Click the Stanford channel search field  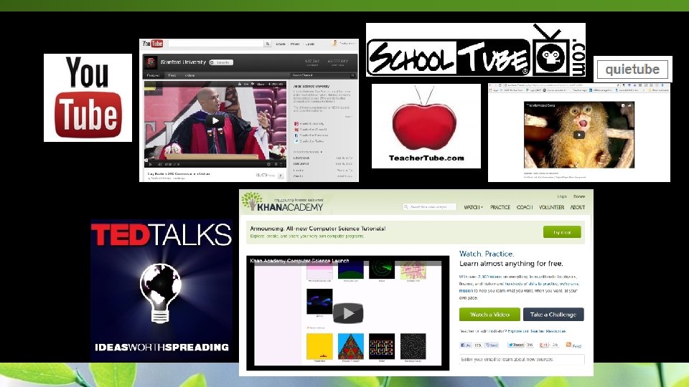click(324, 75)
